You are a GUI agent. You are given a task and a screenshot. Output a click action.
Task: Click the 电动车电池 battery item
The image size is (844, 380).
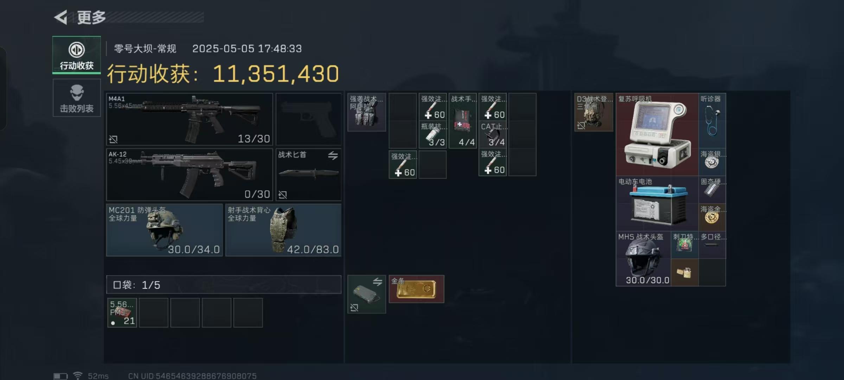tap(657, 203)
